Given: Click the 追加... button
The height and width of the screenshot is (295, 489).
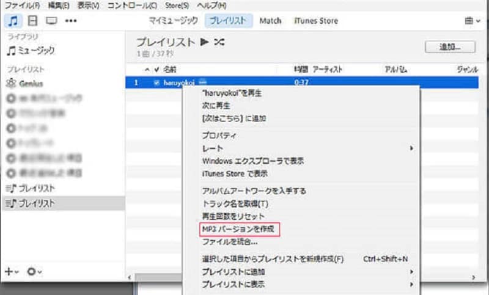Looking at the screenshot, I should click(x=450, y=47).
